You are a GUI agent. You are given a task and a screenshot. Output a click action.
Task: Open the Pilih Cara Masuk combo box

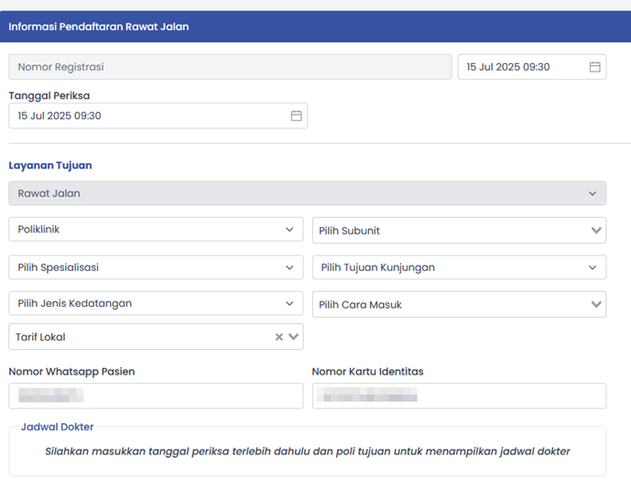tap(449, 305)
